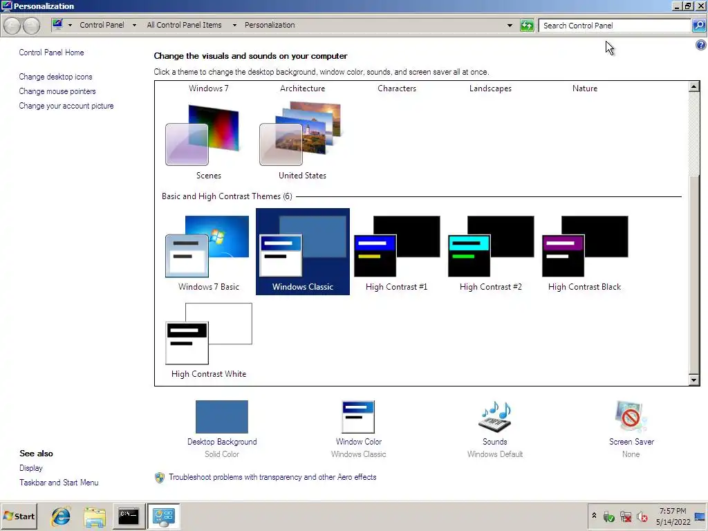708x531 pixels.
Task: Apply the Windows Classic theme
Action: pos(303,252)
